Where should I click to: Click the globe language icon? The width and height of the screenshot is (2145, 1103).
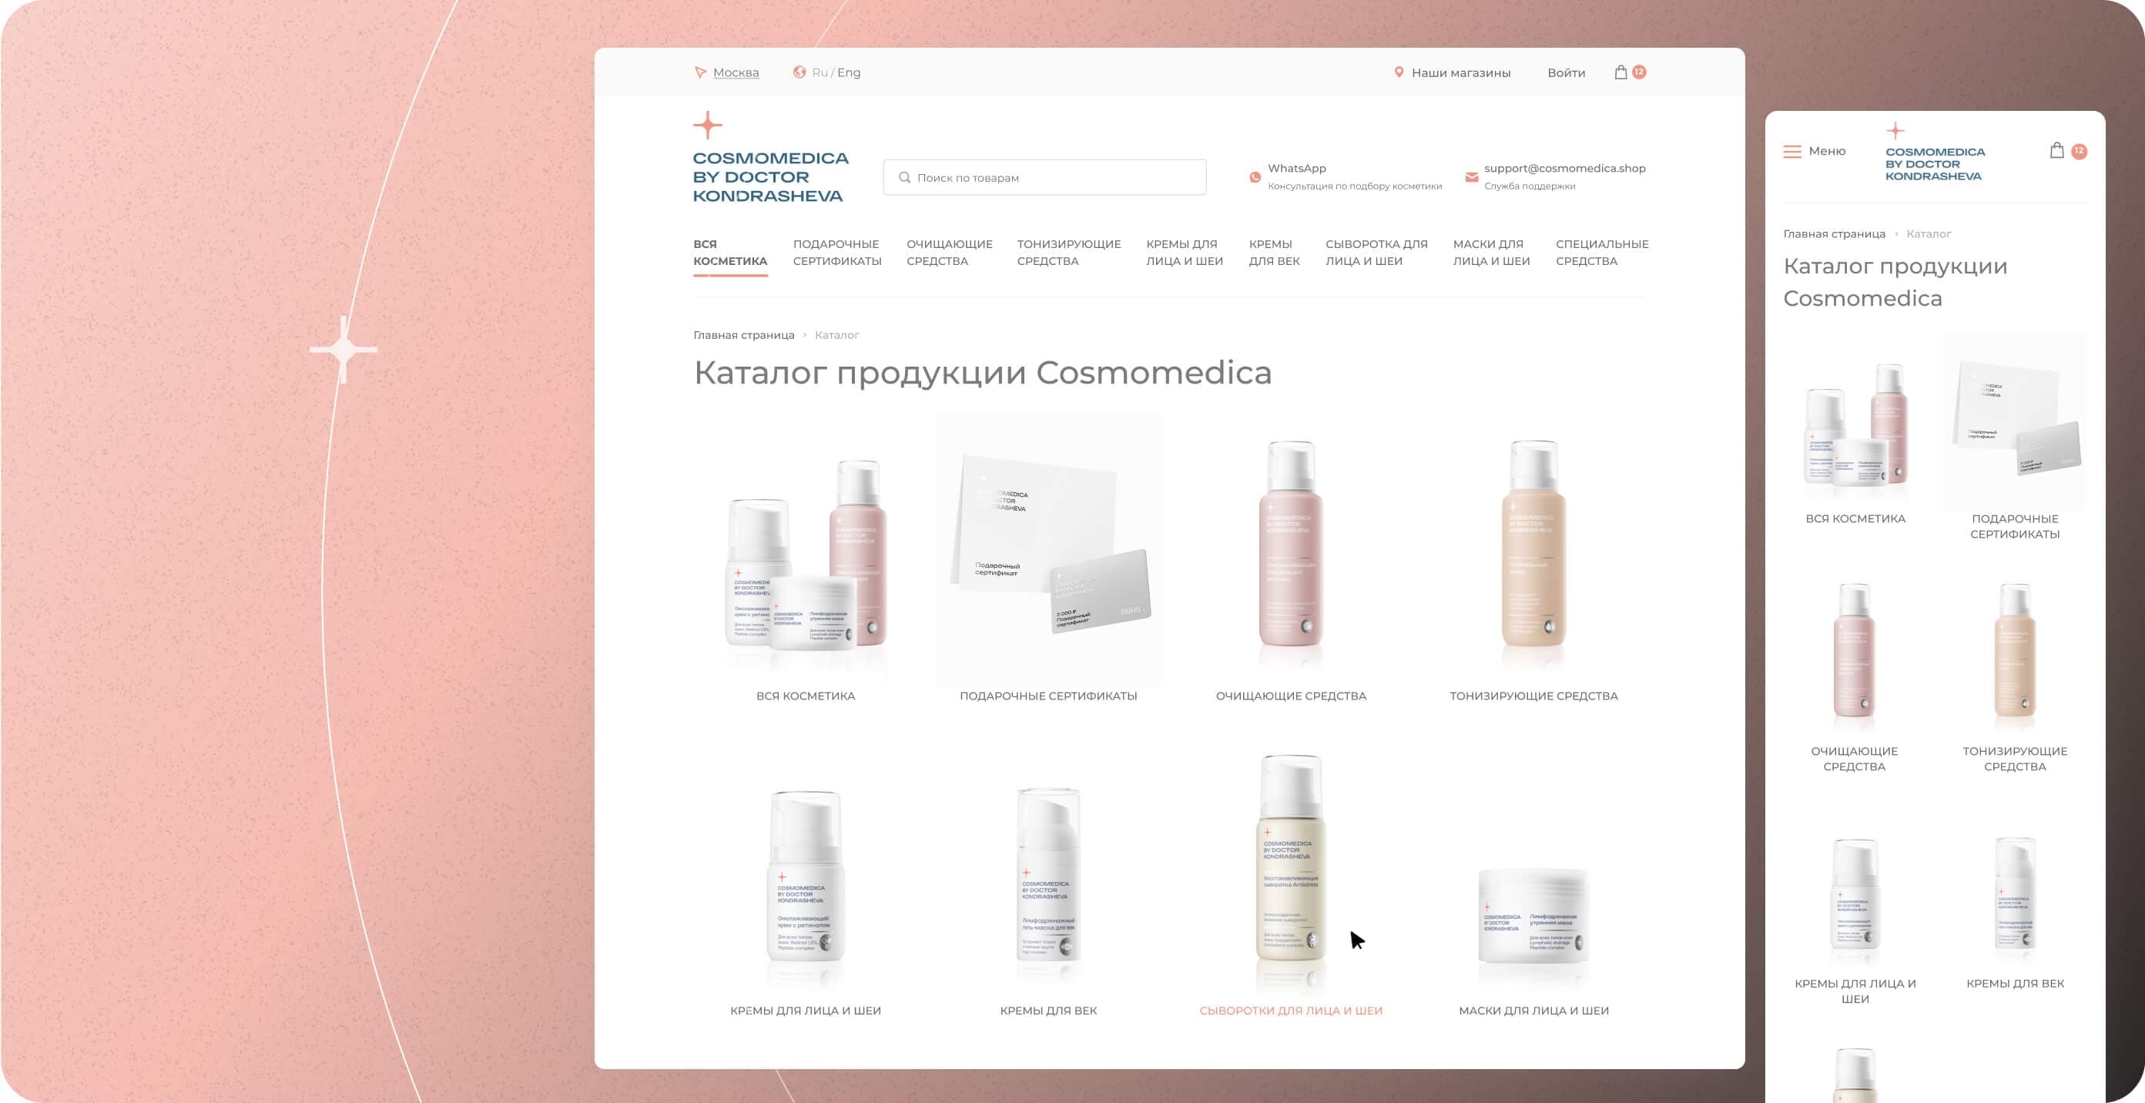click(x=799, y=72)
